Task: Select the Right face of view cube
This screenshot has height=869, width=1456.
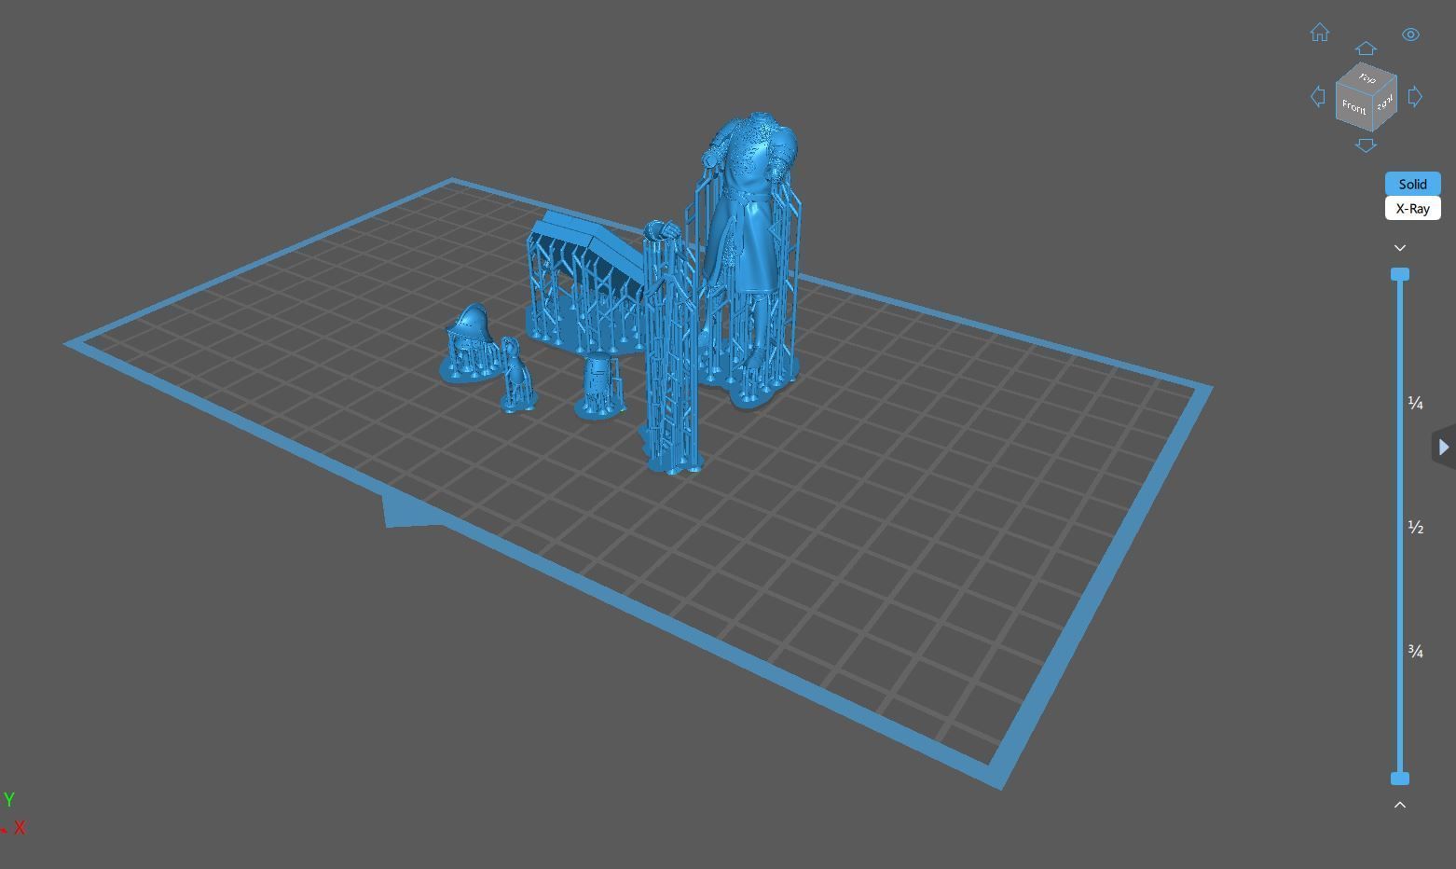Action: coord(1385,102)
